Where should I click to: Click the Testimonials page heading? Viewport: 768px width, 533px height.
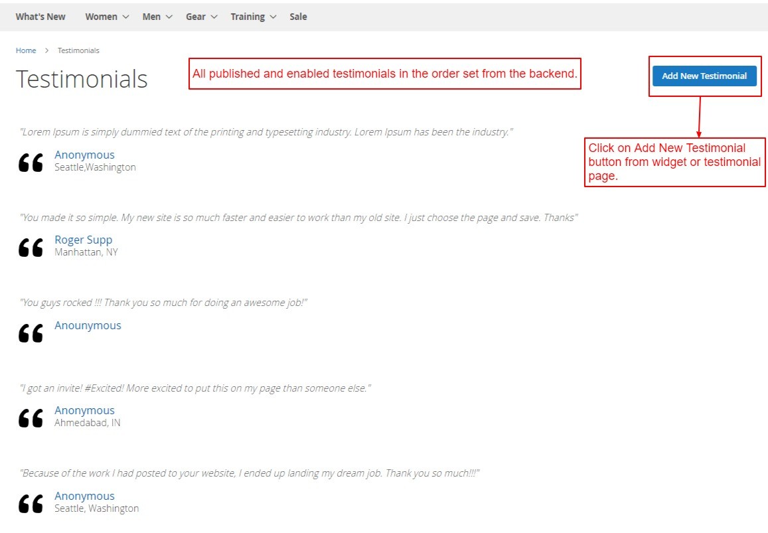[x=82, y=79]
